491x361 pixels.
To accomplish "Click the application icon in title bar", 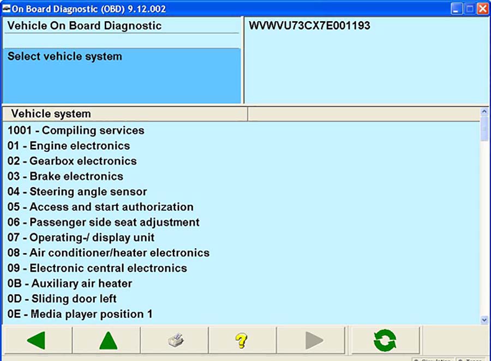I will coord(7,9).
